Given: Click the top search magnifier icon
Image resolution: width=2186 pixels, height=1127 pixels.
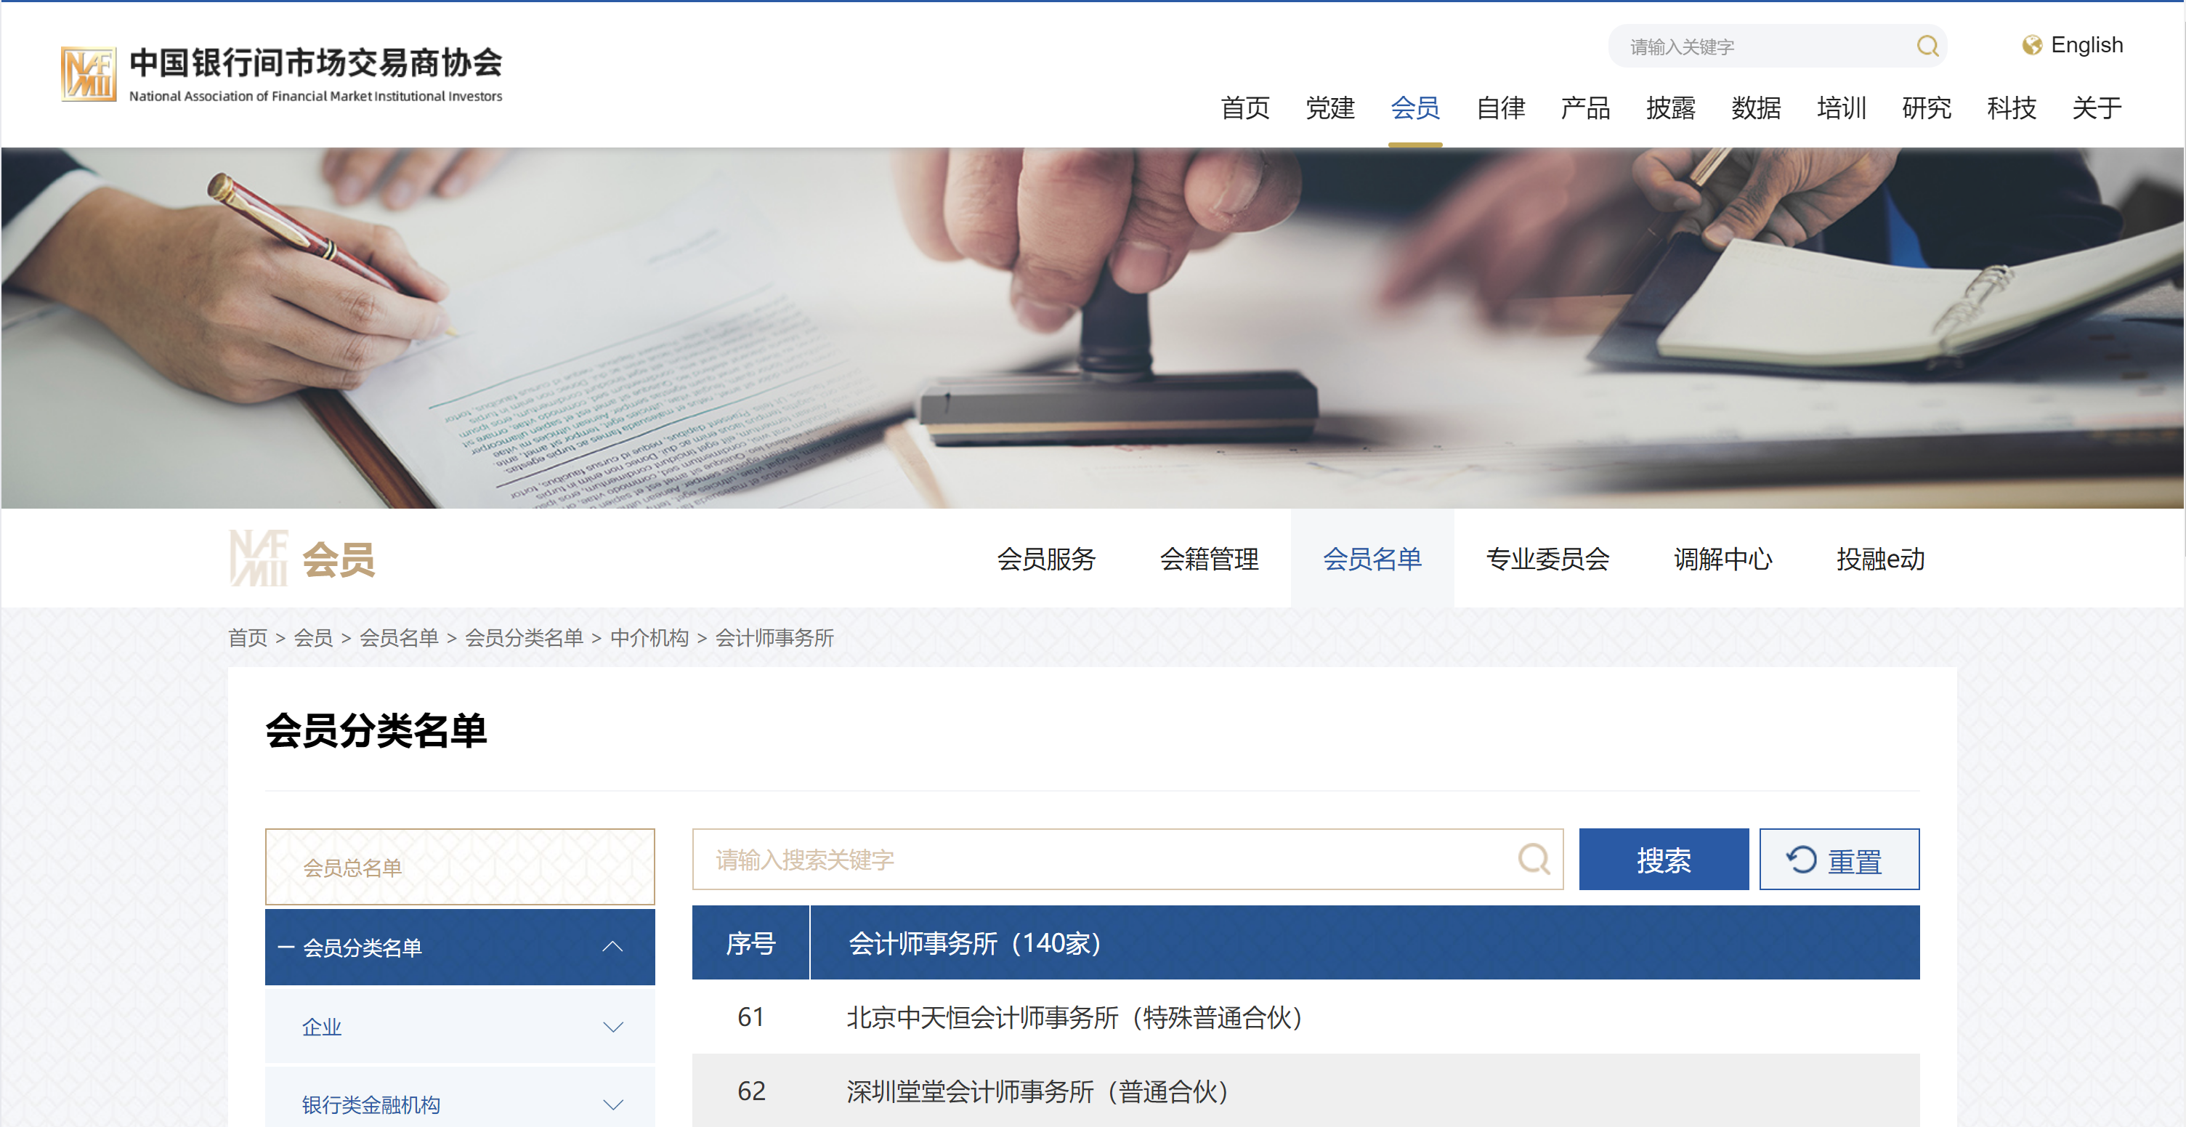Looking at the screenshot, I should tap(1927, 46).
